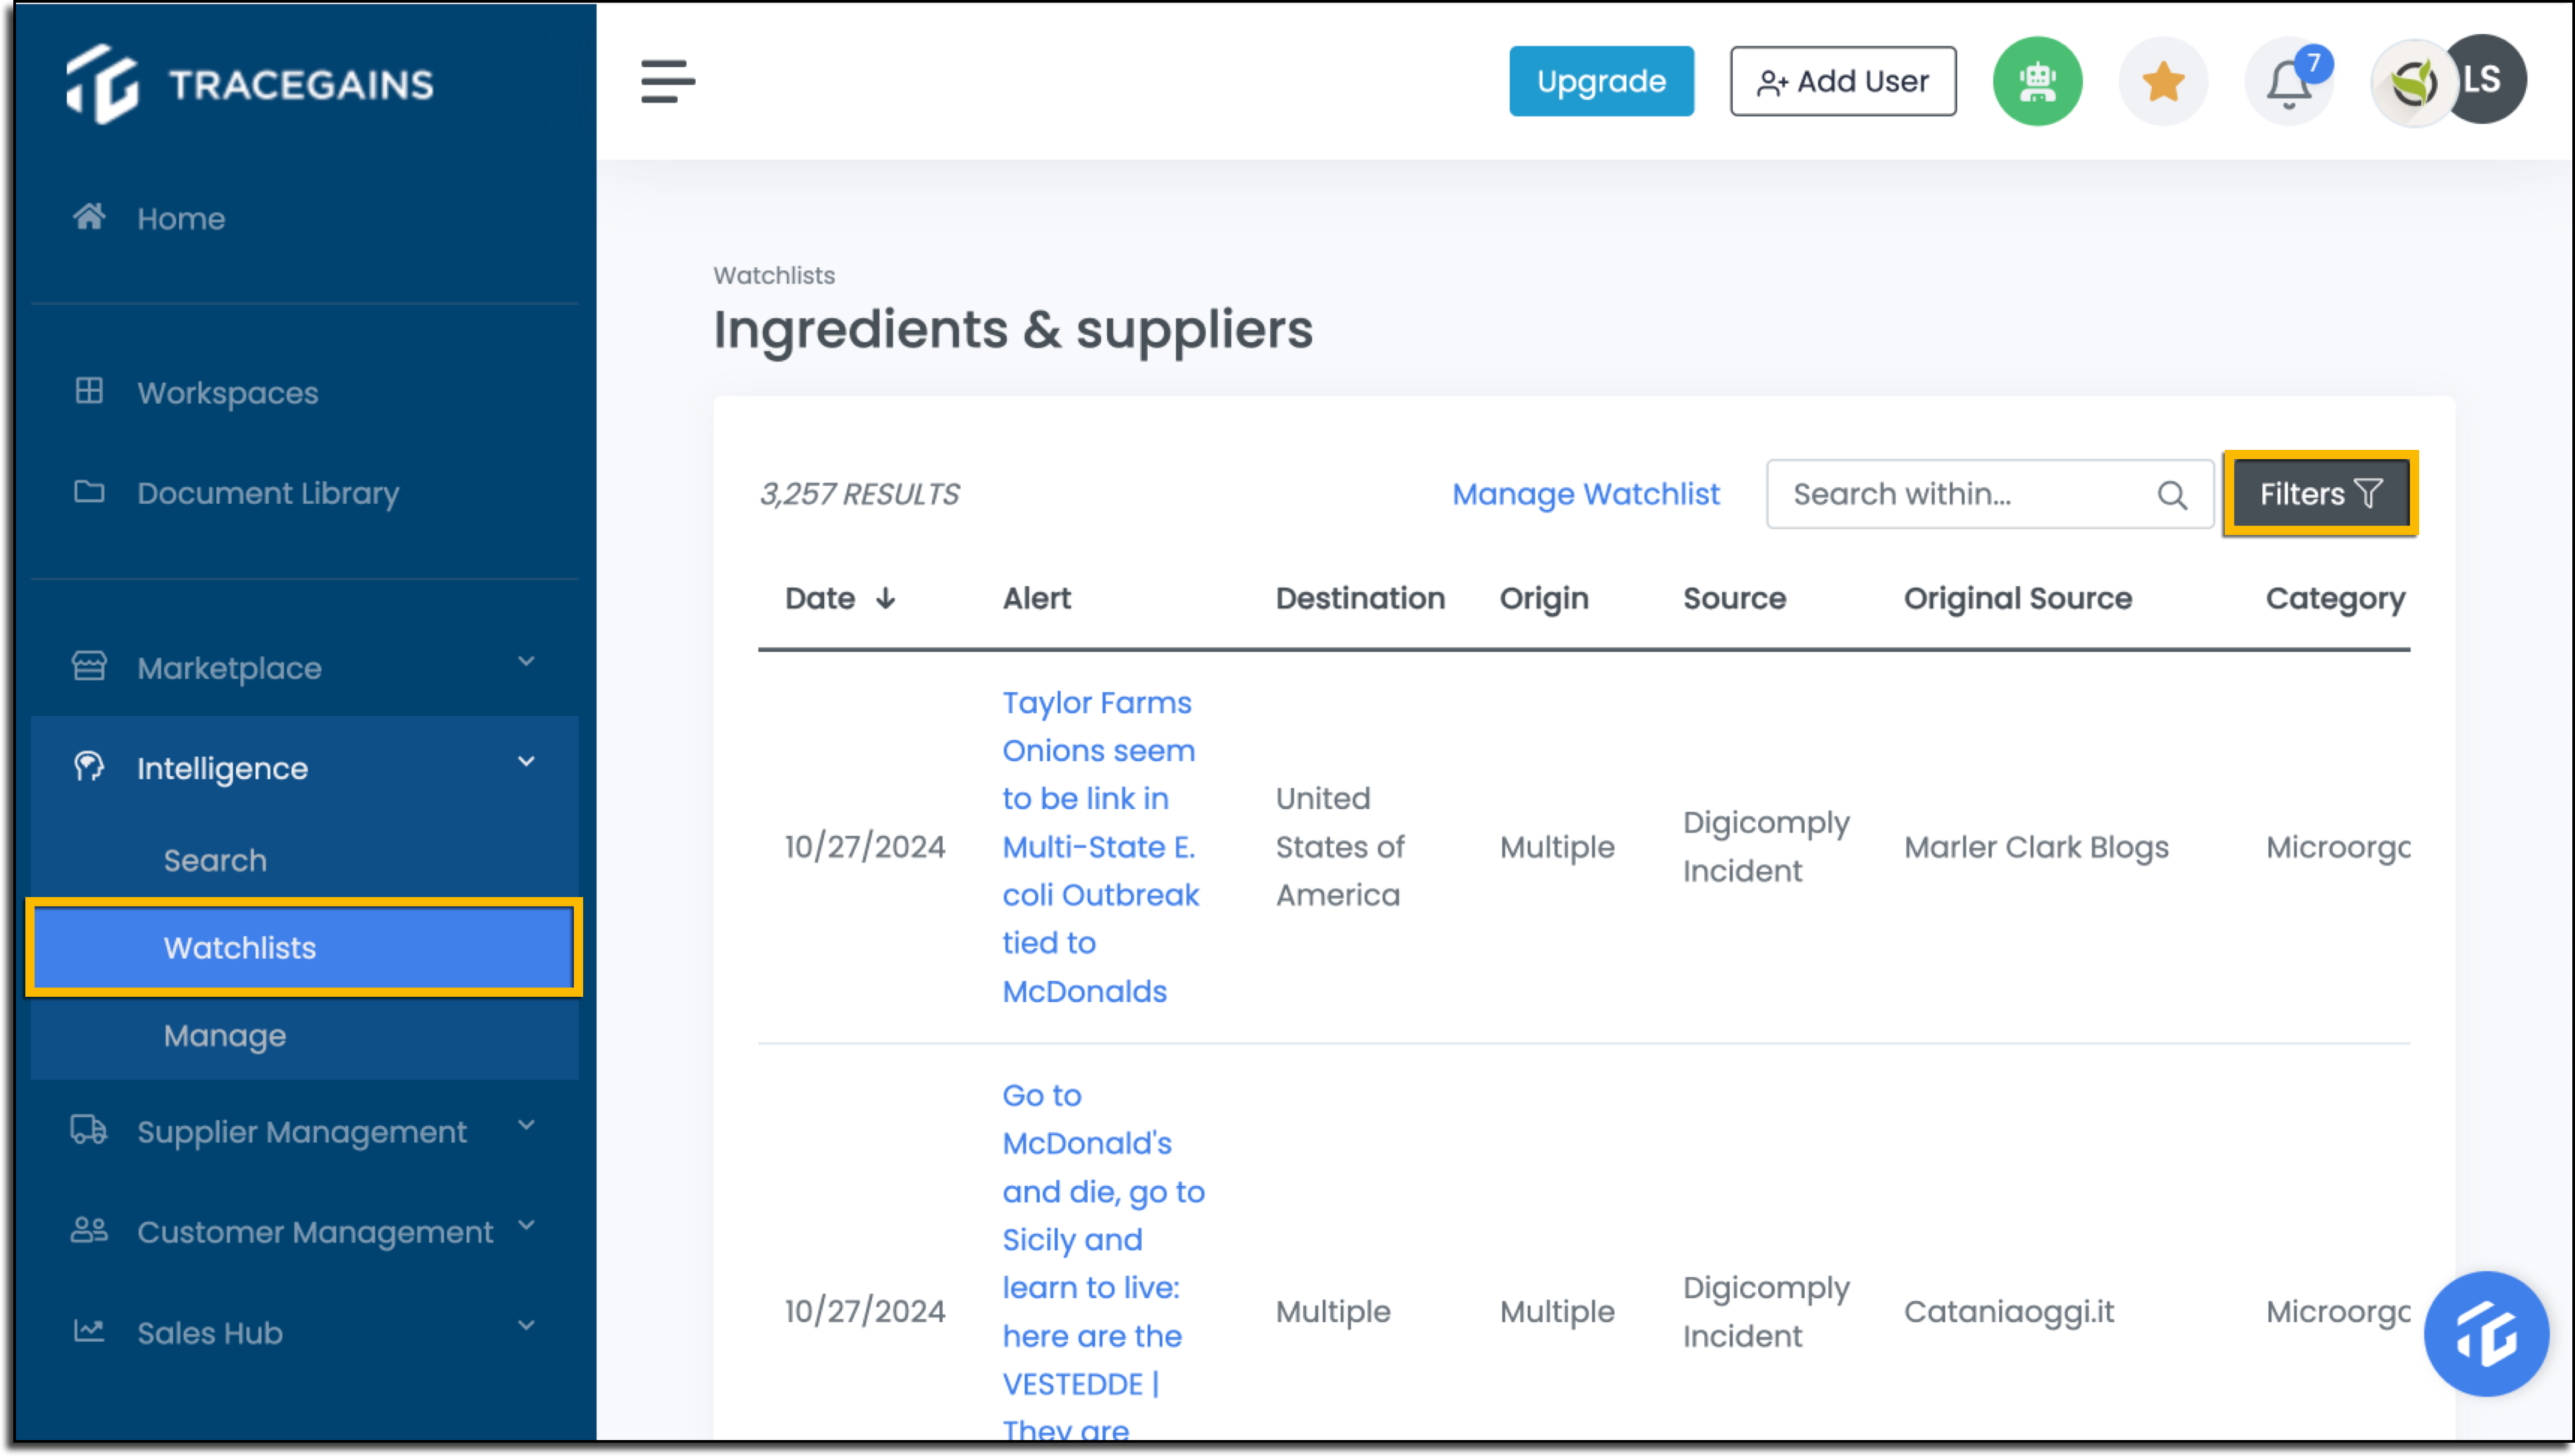Go to Document Library
The image size is (2575, 1456).
267,493
